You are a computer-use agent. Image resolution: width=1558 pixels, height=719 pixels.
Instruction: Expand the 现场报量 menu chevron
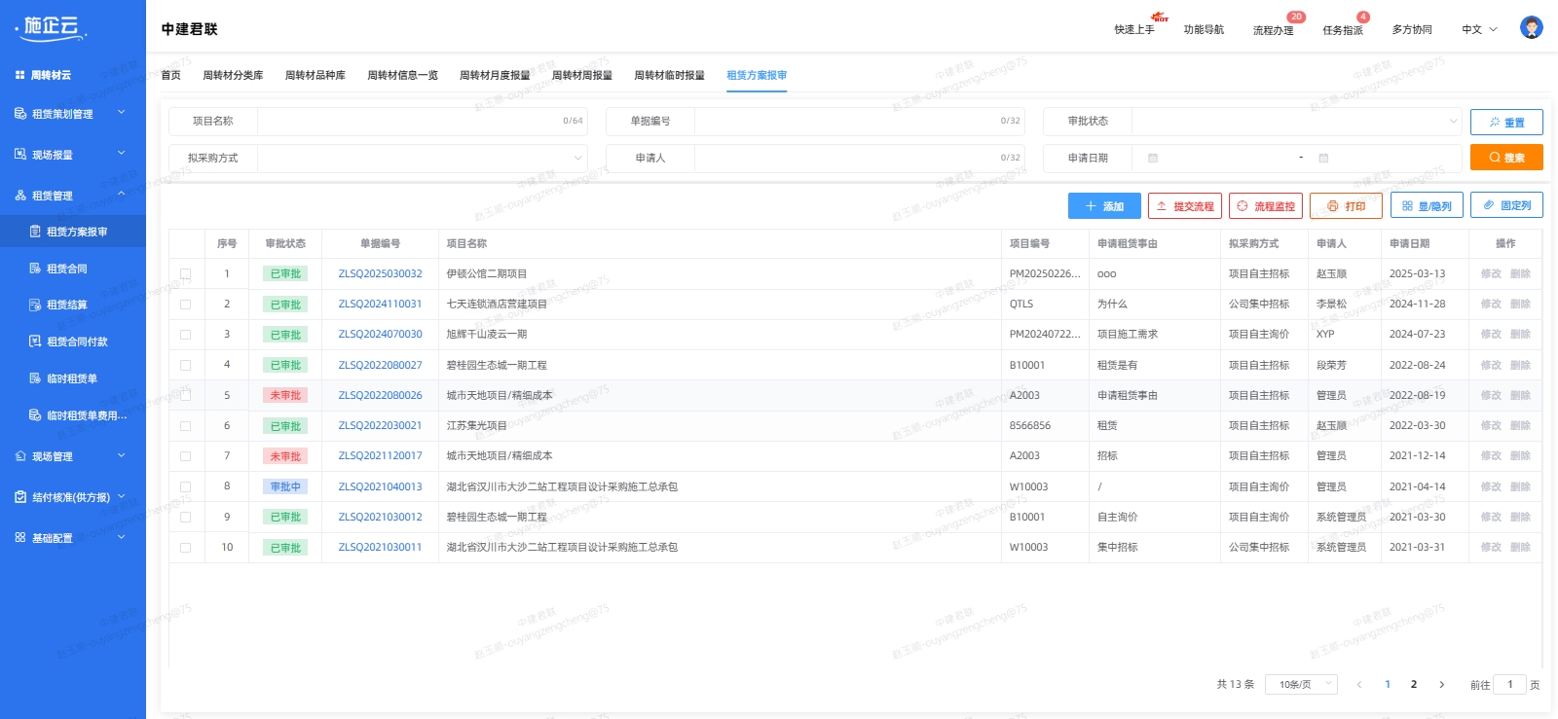122,153
